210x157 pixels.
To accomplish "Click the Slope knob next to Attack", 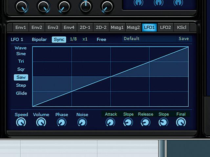I will (128, 122).
